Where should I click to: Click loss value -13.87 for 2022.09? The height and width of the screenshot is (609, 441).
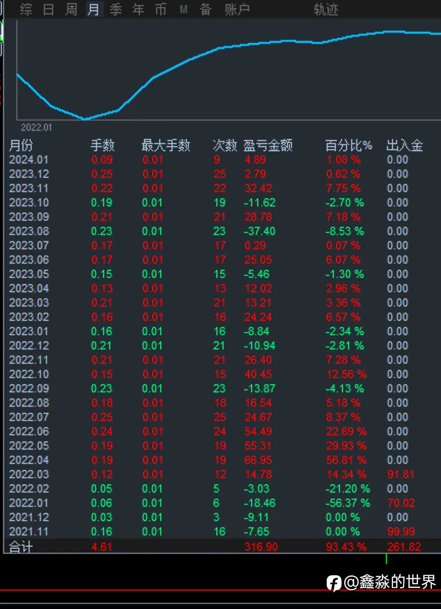point(259,388)
